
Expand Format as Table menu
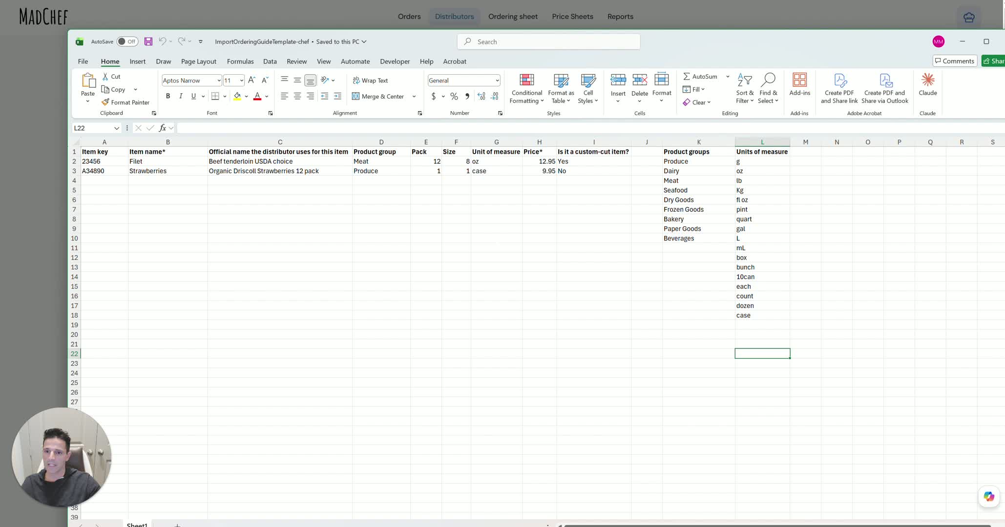click(x=561, y=88)
